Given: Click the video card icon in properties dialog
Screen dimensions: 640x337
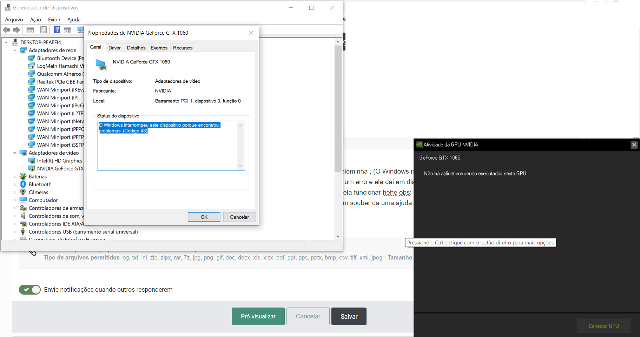Looking at the screenshot, I should point(101,65).
